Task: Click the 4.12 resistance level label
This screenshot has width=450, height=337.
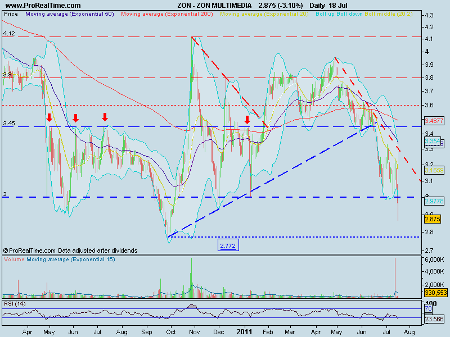Action: pyautogui.click(x=9, y=34)
